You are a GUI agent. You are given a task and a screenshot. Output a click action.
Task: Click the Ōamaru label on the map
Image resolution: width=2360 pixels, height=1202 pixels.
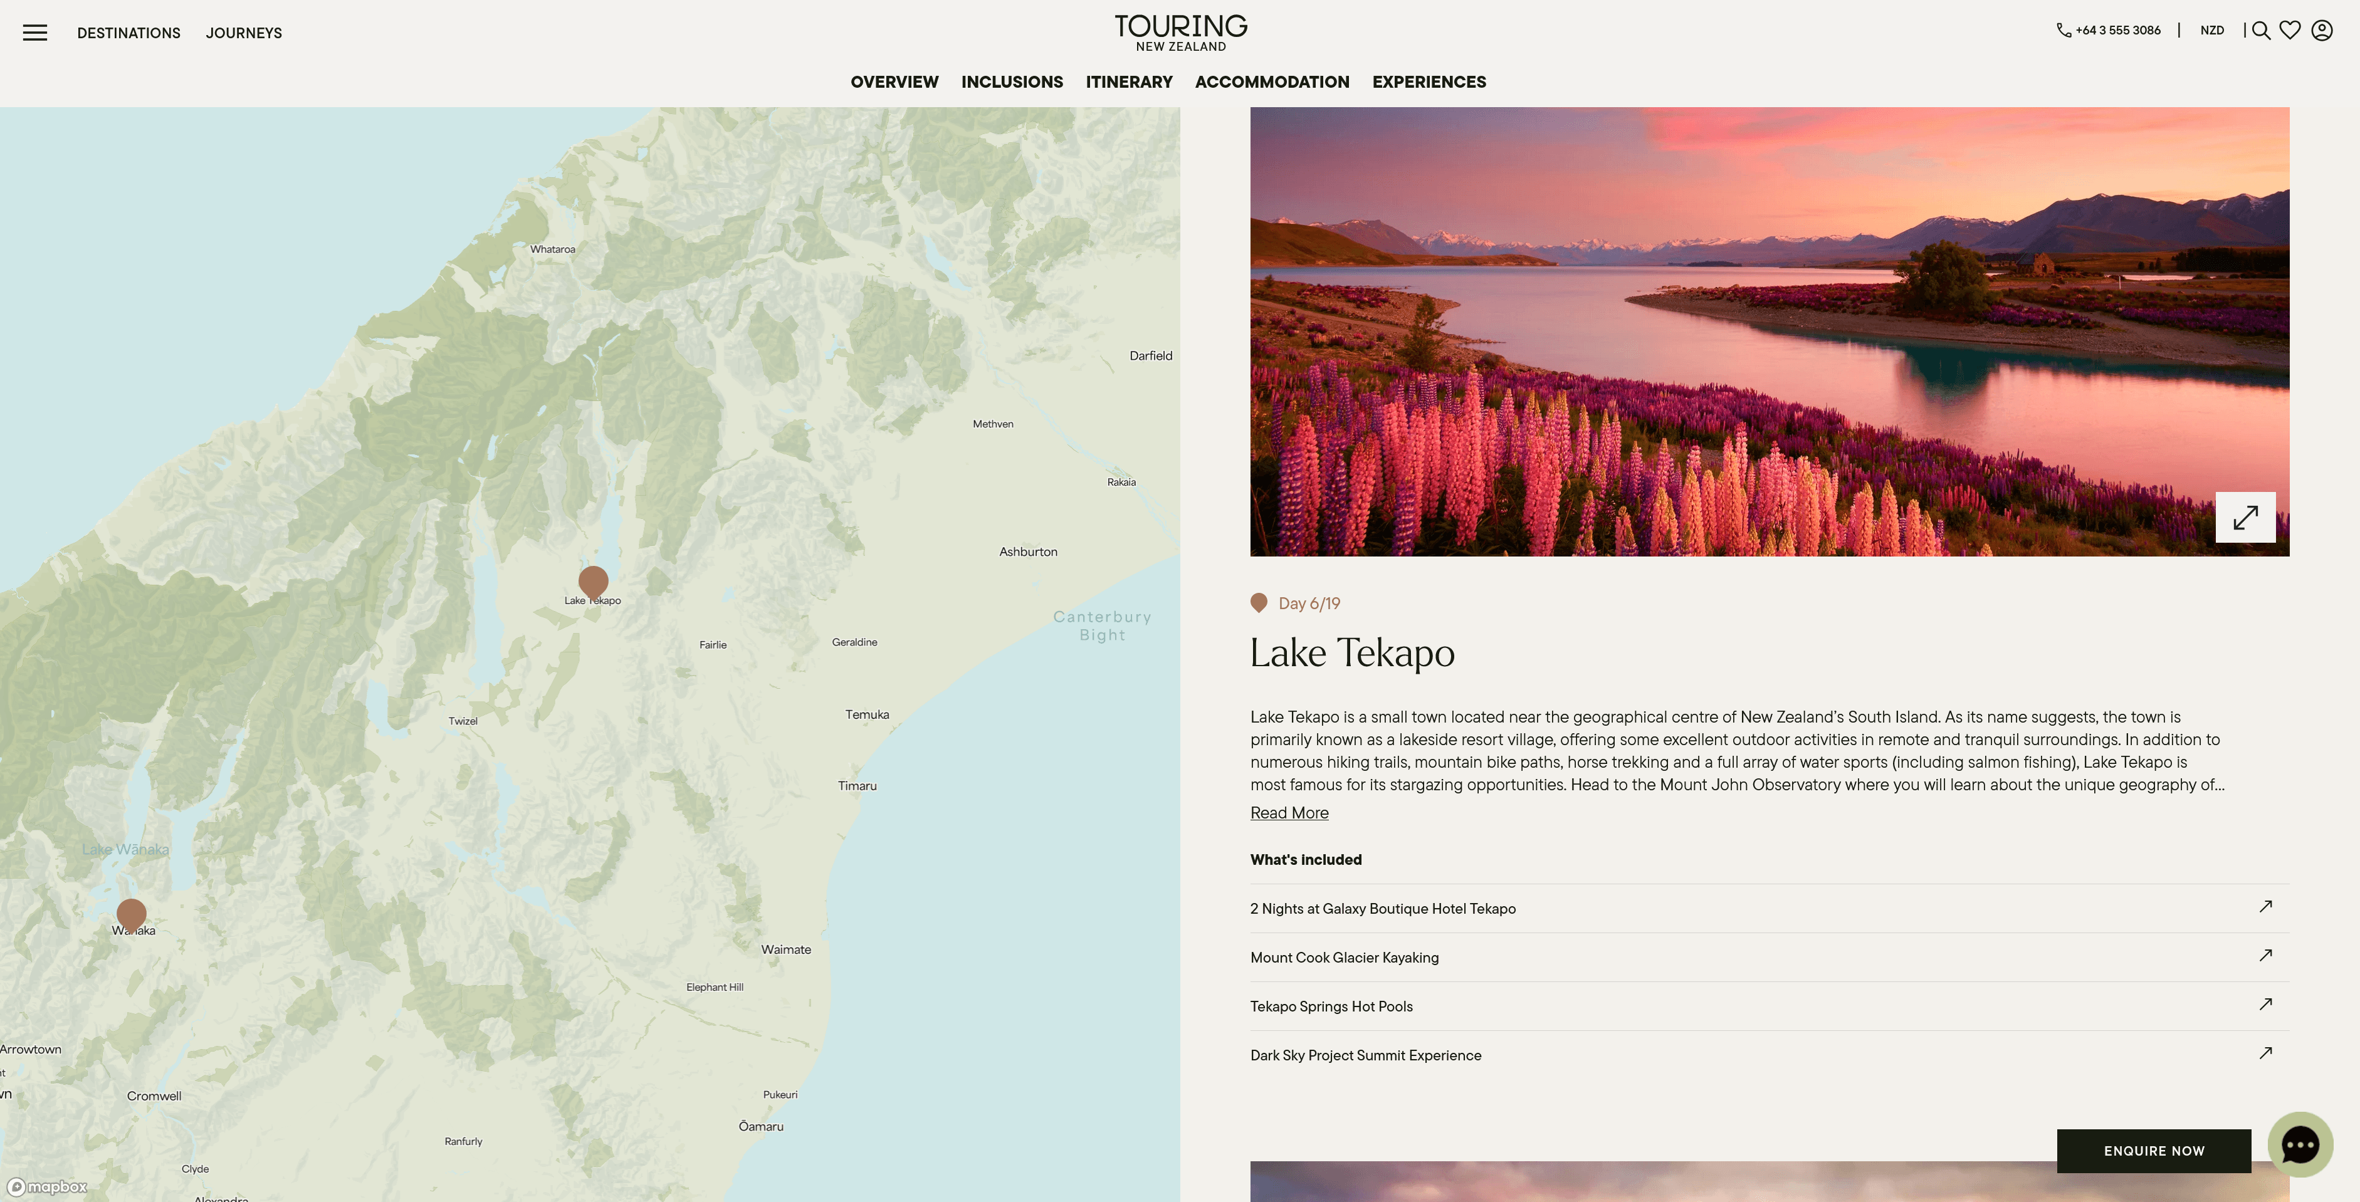tap(760, 1126)
